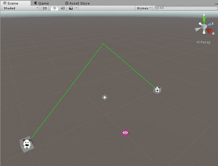Open the Scene panel options menu
This screenshot has width=218, height=166.
(216, 4)
